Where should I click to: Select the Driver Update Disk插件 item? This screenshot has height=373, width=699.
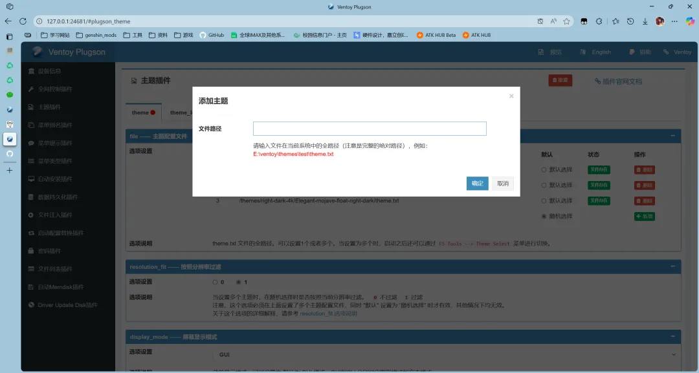(x=65, y=304)
